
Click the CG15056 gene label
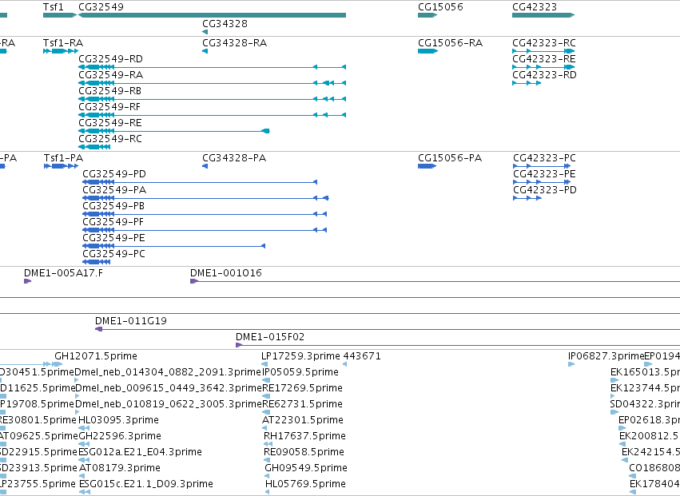coord(440,7)
